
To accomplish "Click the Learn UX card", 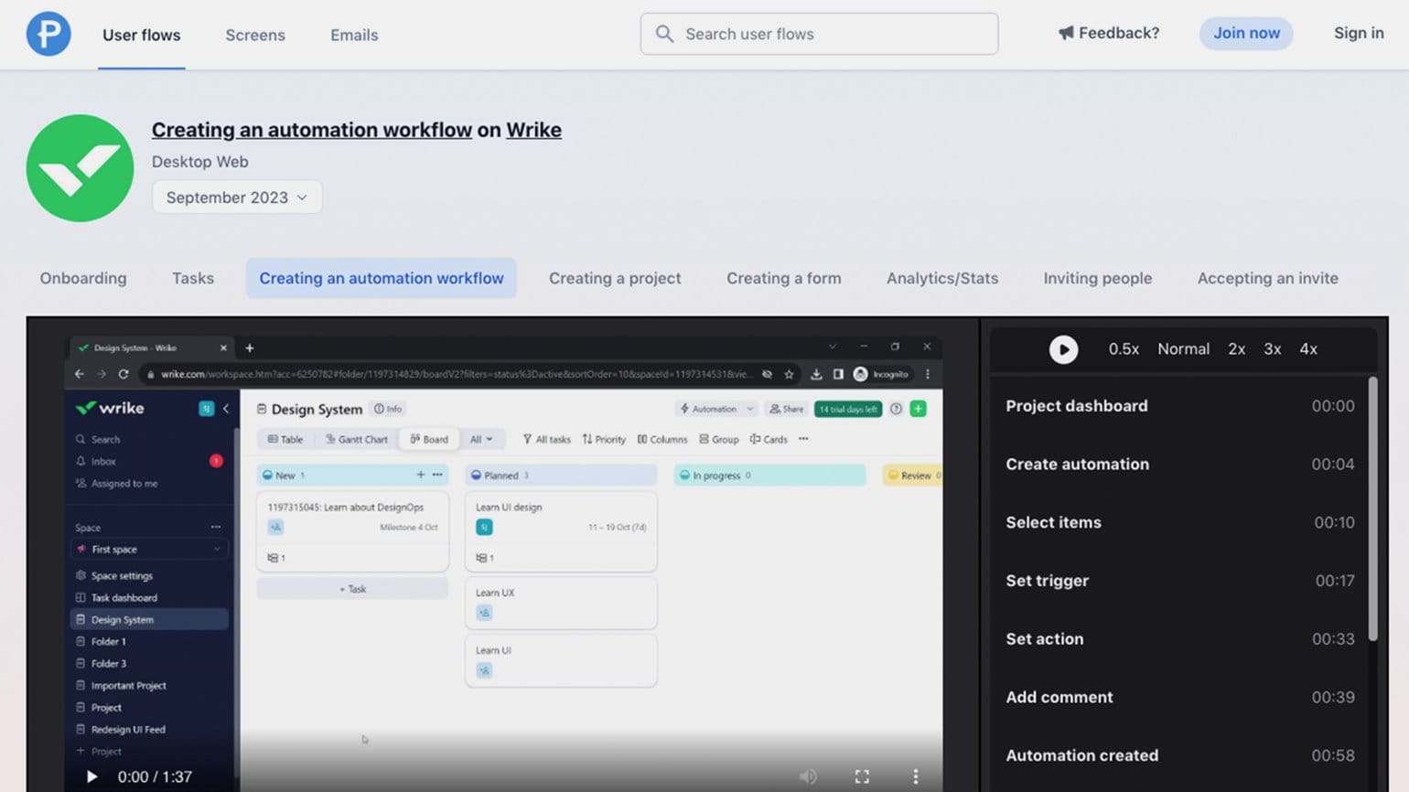I will pos(561,602).
